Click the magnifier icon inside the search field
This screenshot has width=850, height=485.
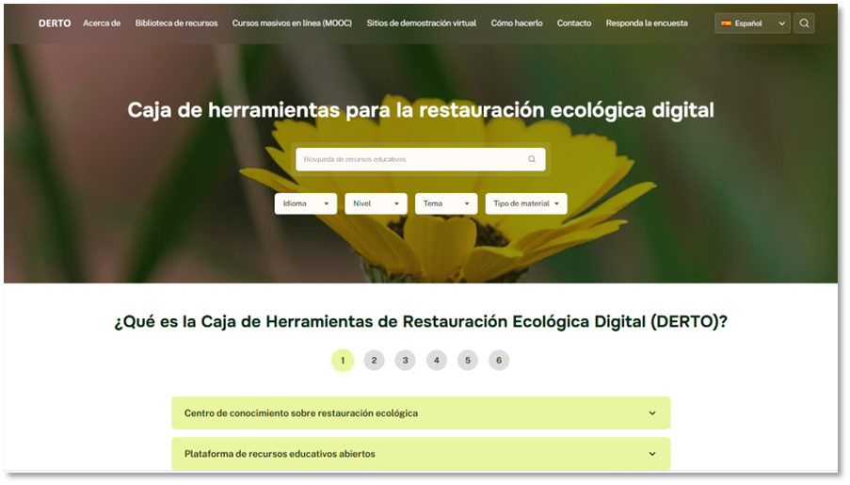(x=532, y=159)
